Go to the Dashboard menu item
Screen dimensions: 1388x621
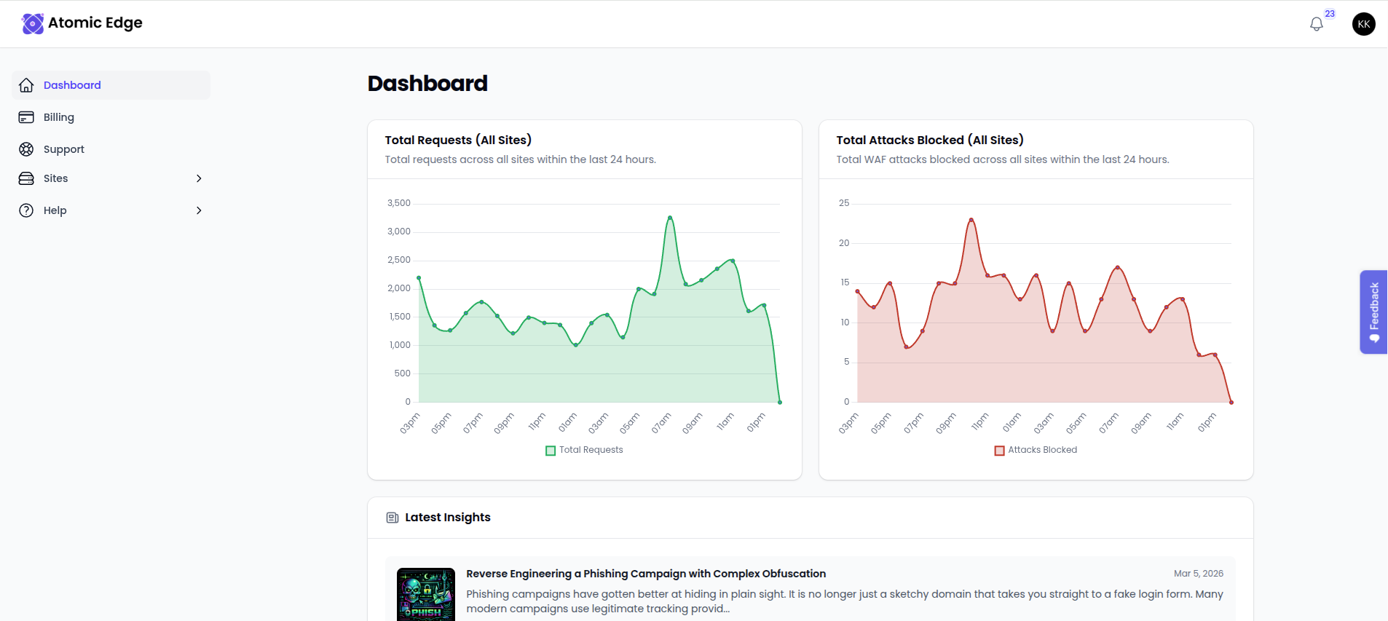coord(111,85)
